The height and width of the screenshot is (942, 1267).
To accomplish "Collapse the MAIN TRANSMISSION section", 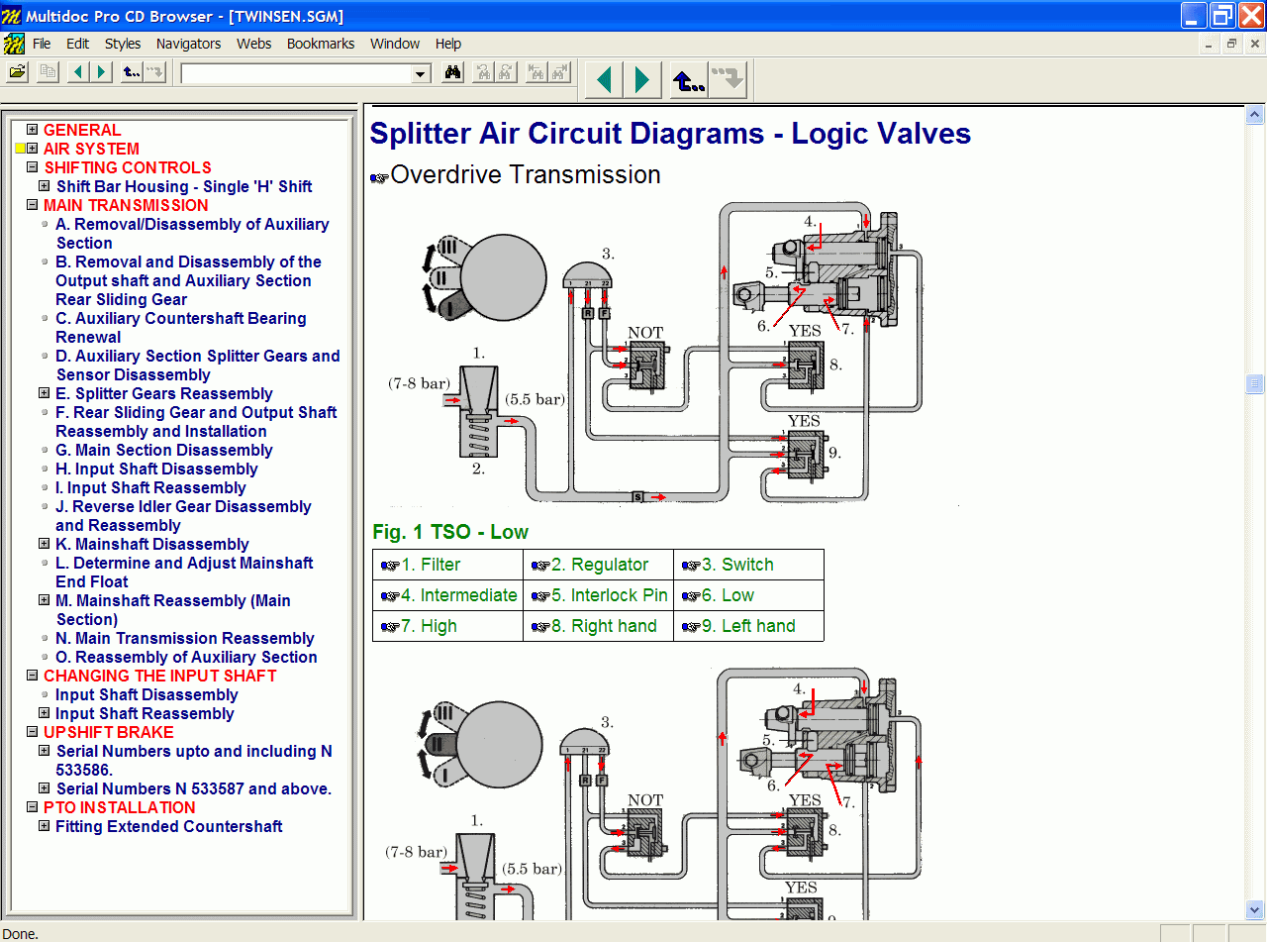I will point(33,205).
